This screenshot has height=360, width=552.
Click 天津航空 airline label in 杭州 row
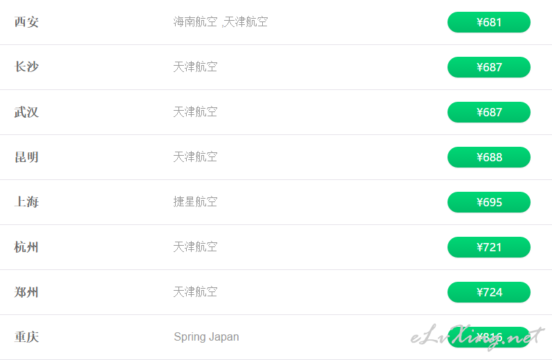(195, 247)
